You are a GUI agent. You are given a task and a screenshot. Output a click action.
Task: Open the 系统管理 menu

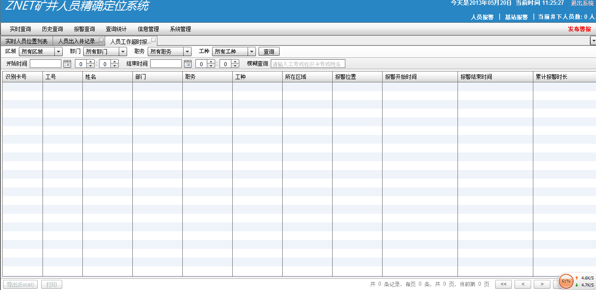coord(180,29)
